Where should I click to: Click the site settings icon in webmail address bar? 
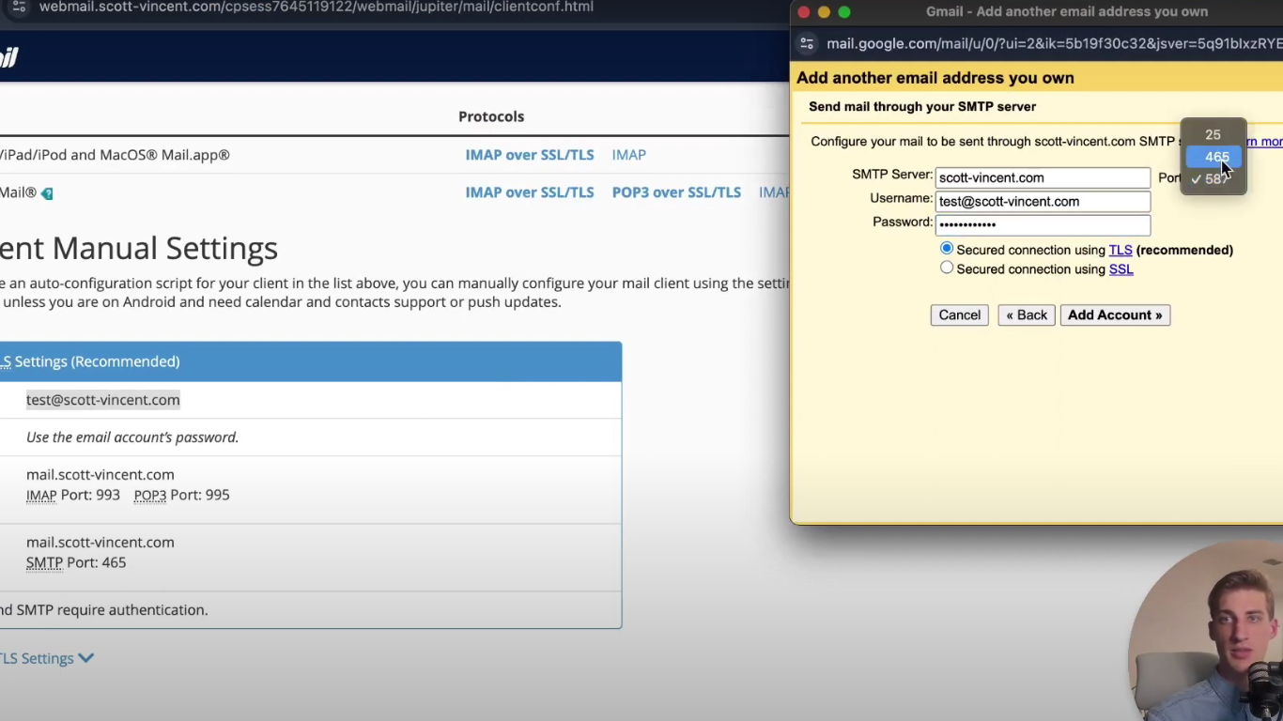(19, 7)
